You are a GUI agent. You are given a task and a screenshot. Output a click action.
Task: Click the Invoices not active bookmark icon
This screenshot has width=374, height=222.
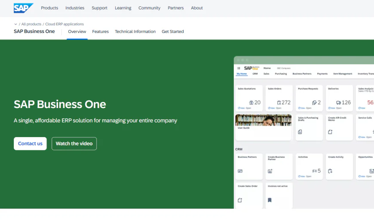coord(270,200)
